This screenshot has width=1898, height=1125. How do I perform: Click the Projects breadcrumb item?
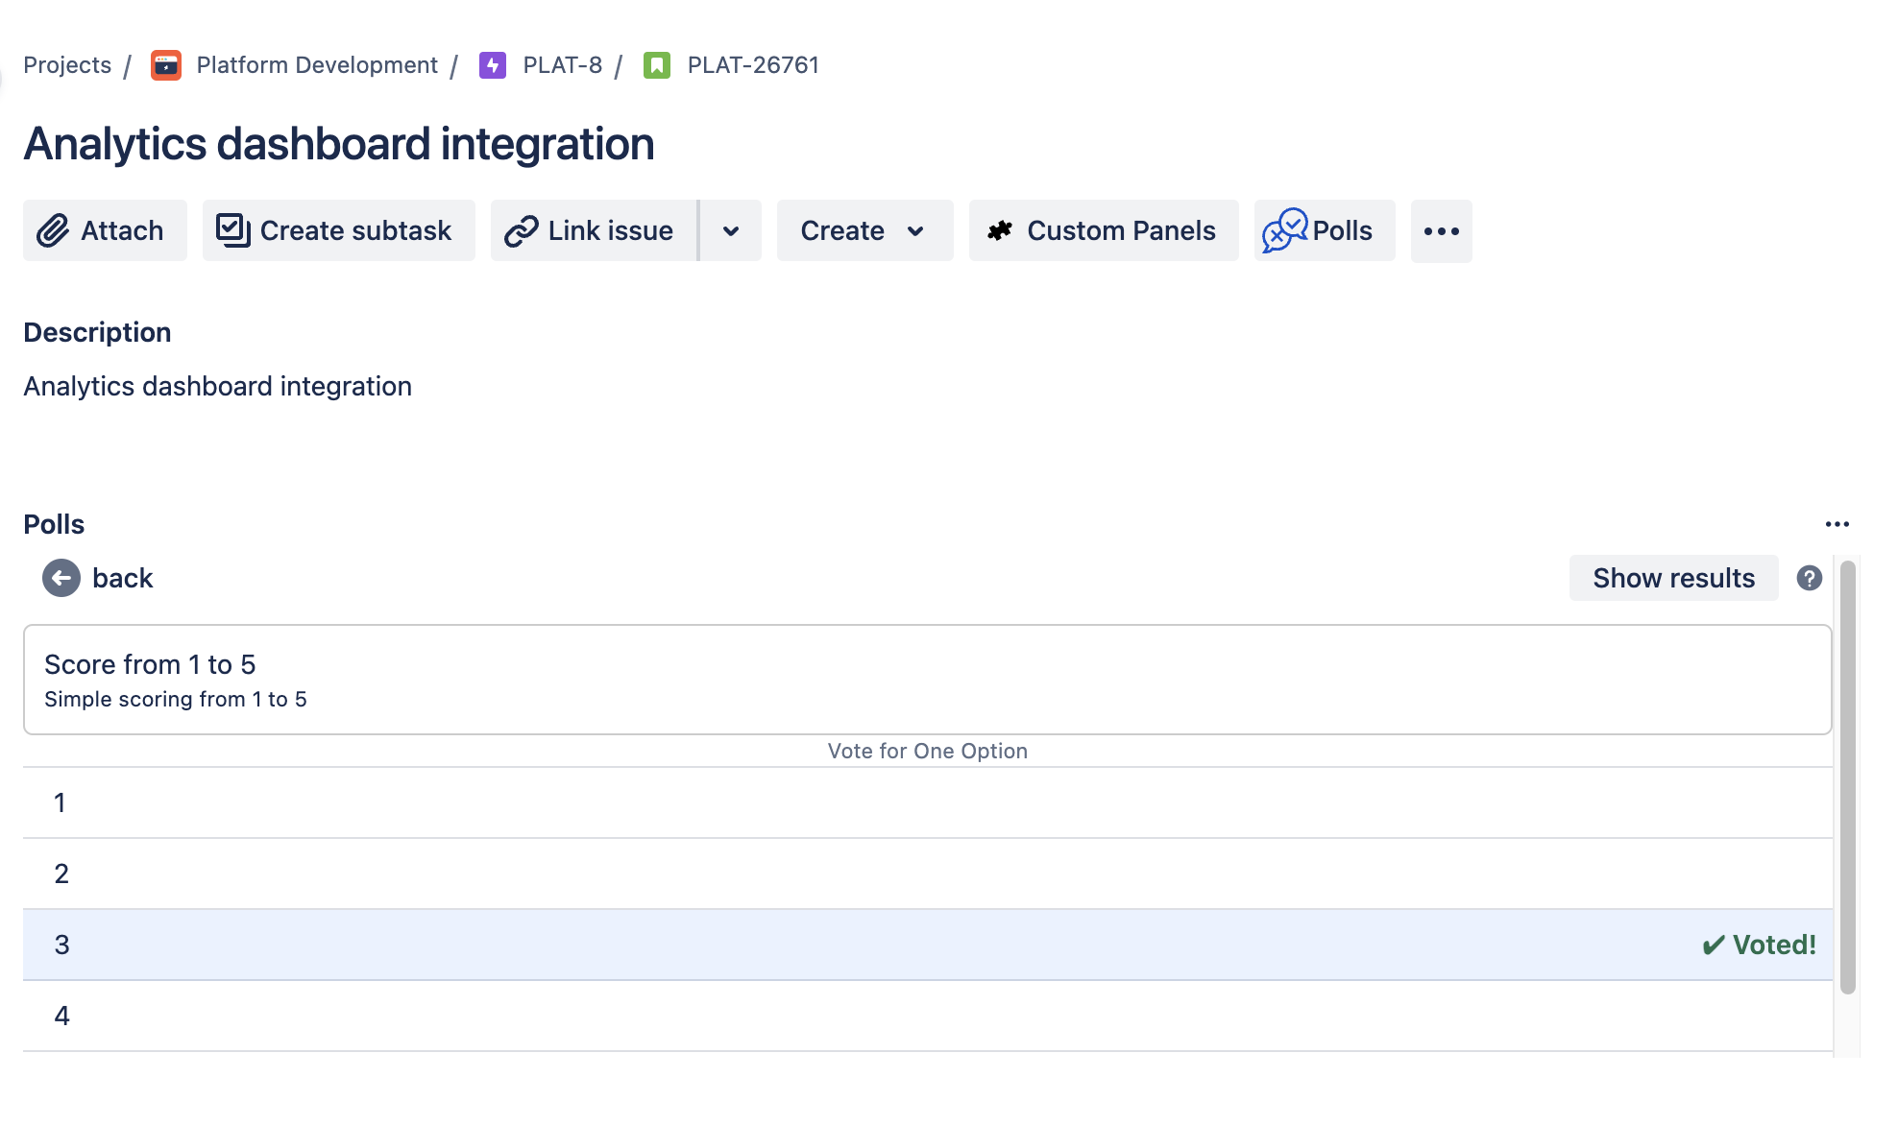point(66,64)
